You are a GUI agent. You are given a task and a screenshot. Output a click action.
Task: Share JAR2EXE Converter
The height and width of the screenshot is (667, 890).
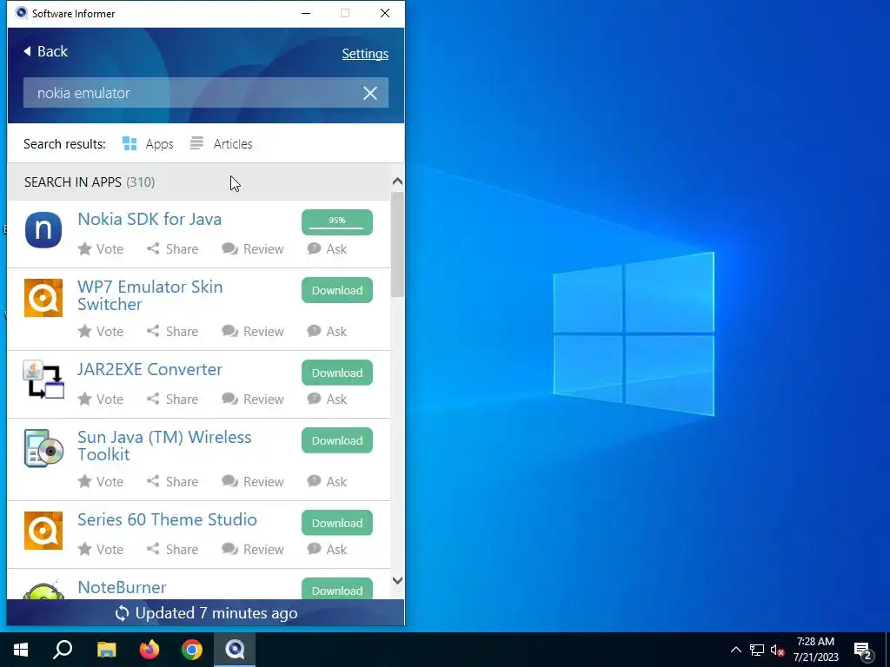click(x=173, y=400)
